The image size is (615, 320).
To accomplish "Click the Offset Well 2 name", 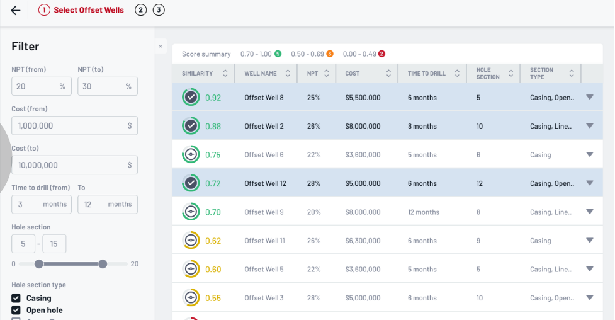I will [264, 126].
